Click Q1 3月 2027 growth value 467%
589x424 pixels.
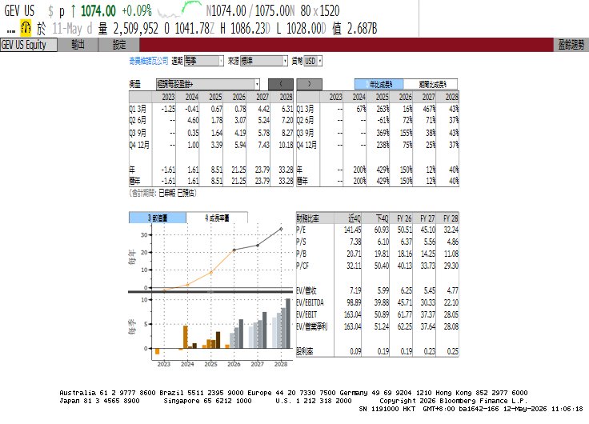(x=428, y=109)
